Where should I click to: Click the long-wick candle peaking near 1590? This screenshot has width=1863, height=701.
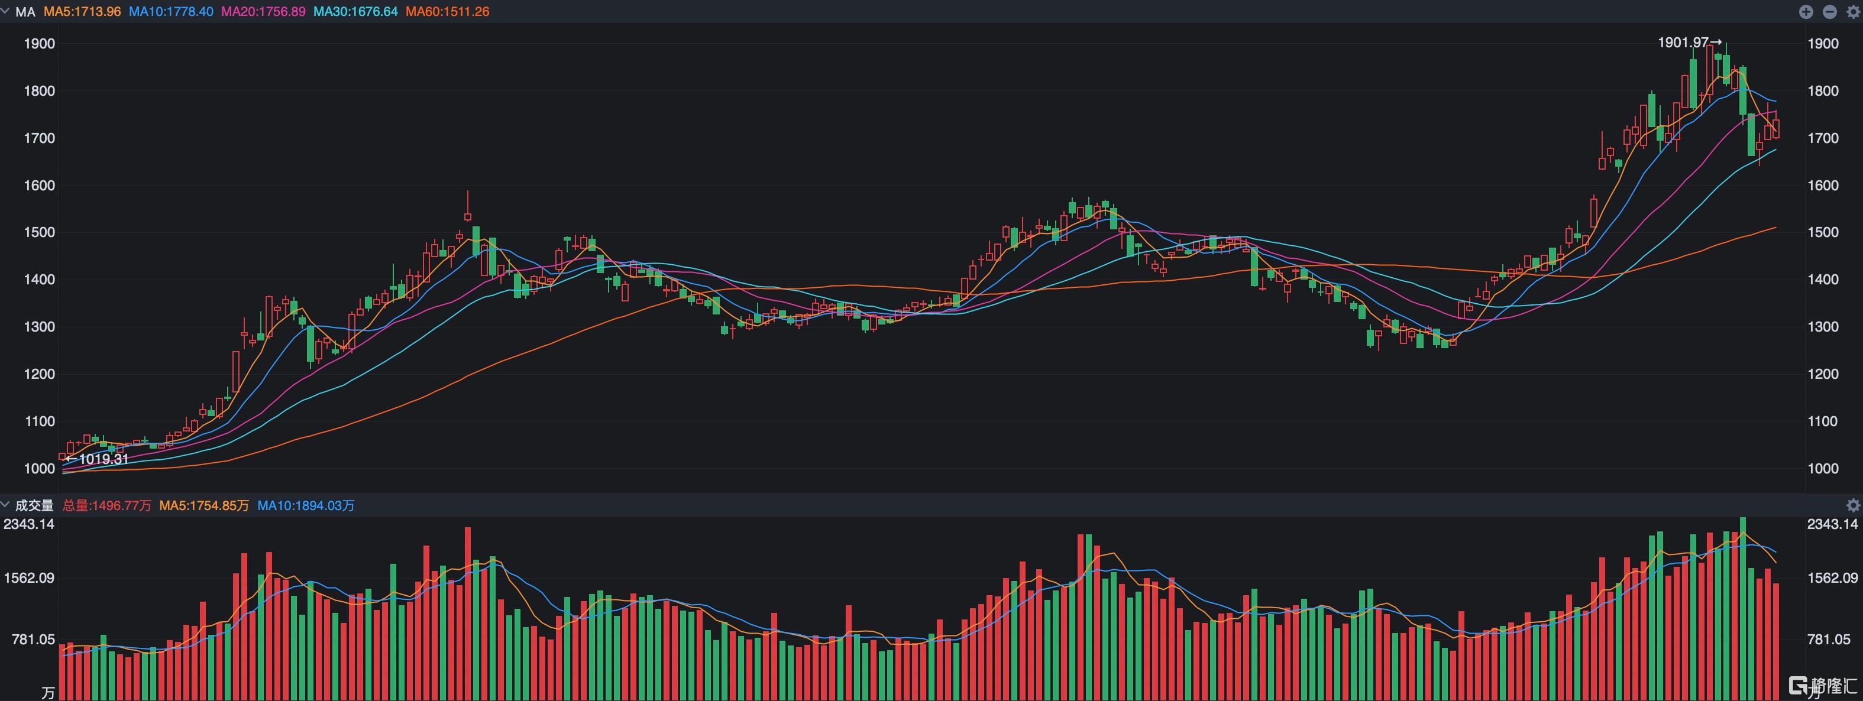tap(468, 207)
